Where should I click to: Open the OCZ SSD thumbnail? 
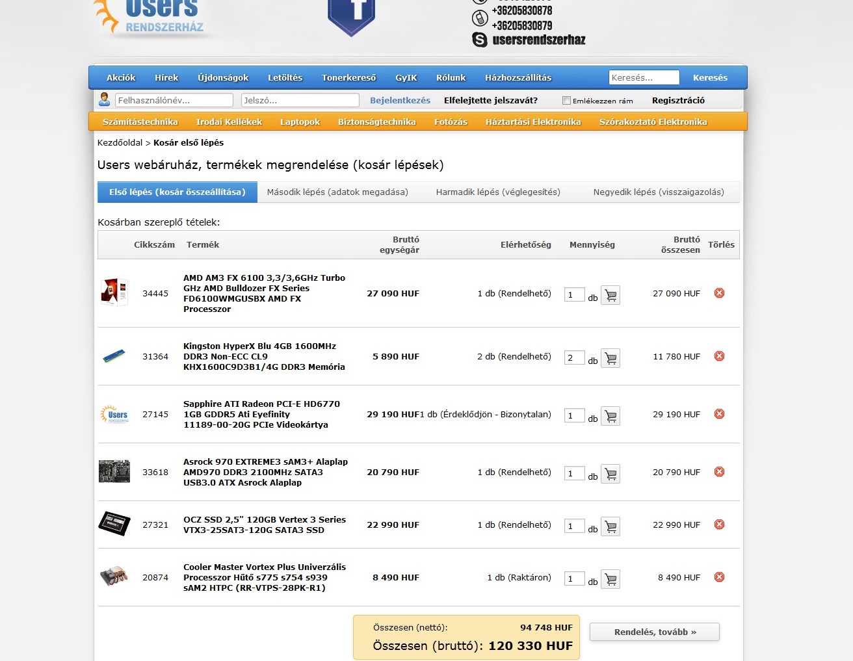pyautogui.click(x=114, y=523)
